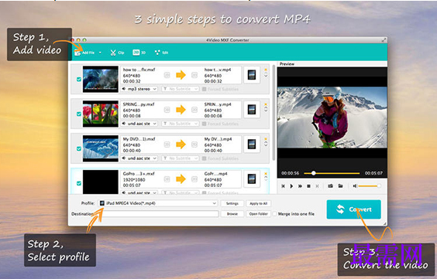437x279 pixels.
Task: Click the 'GoPr....mp4' output filename
Action: pos(215,174)
